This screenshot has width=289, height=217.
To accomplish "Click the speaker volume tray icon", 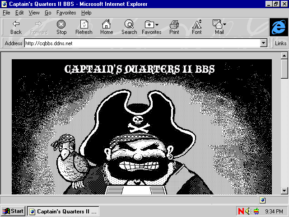I will point(248,211).
